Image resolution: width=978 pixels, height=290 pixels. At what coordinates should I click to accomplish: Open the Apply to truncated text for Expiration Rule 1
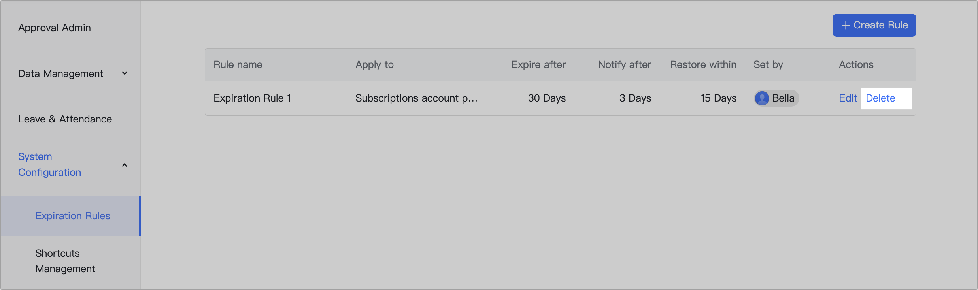tap(417, 98)
